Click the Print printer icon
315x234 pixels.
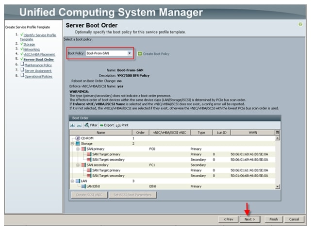[x=118, y=125]
